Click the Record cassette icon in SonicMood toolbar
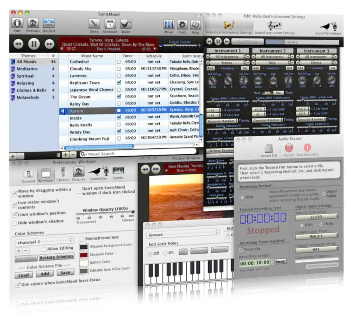 tap(49, 23)
